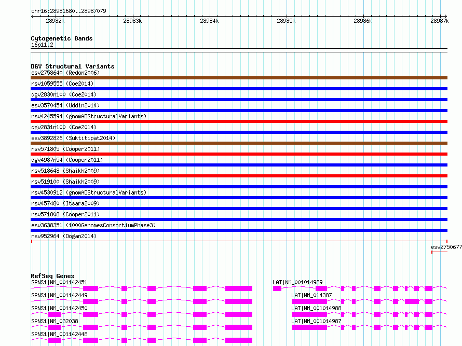Click the blue bar under esv3638351 1000Genomes variant
462x346 pixels.
pos(239,230)
